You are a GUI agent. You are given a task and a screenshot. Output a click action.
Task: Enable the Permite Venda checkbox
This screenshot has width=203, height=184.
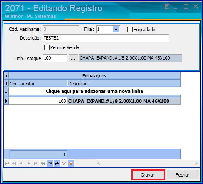pyautogui.click(x=47, y=47)
